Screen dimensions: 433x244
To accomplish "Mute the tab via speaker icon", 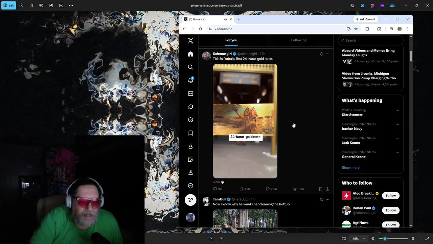I will pyautogui.click(x=225, y=19).
